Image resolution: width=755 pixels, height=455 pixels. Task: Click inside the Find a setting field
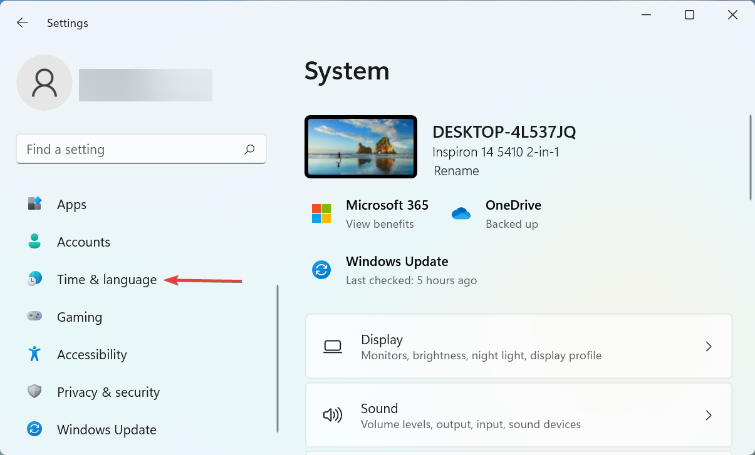[x=125, y=149]
